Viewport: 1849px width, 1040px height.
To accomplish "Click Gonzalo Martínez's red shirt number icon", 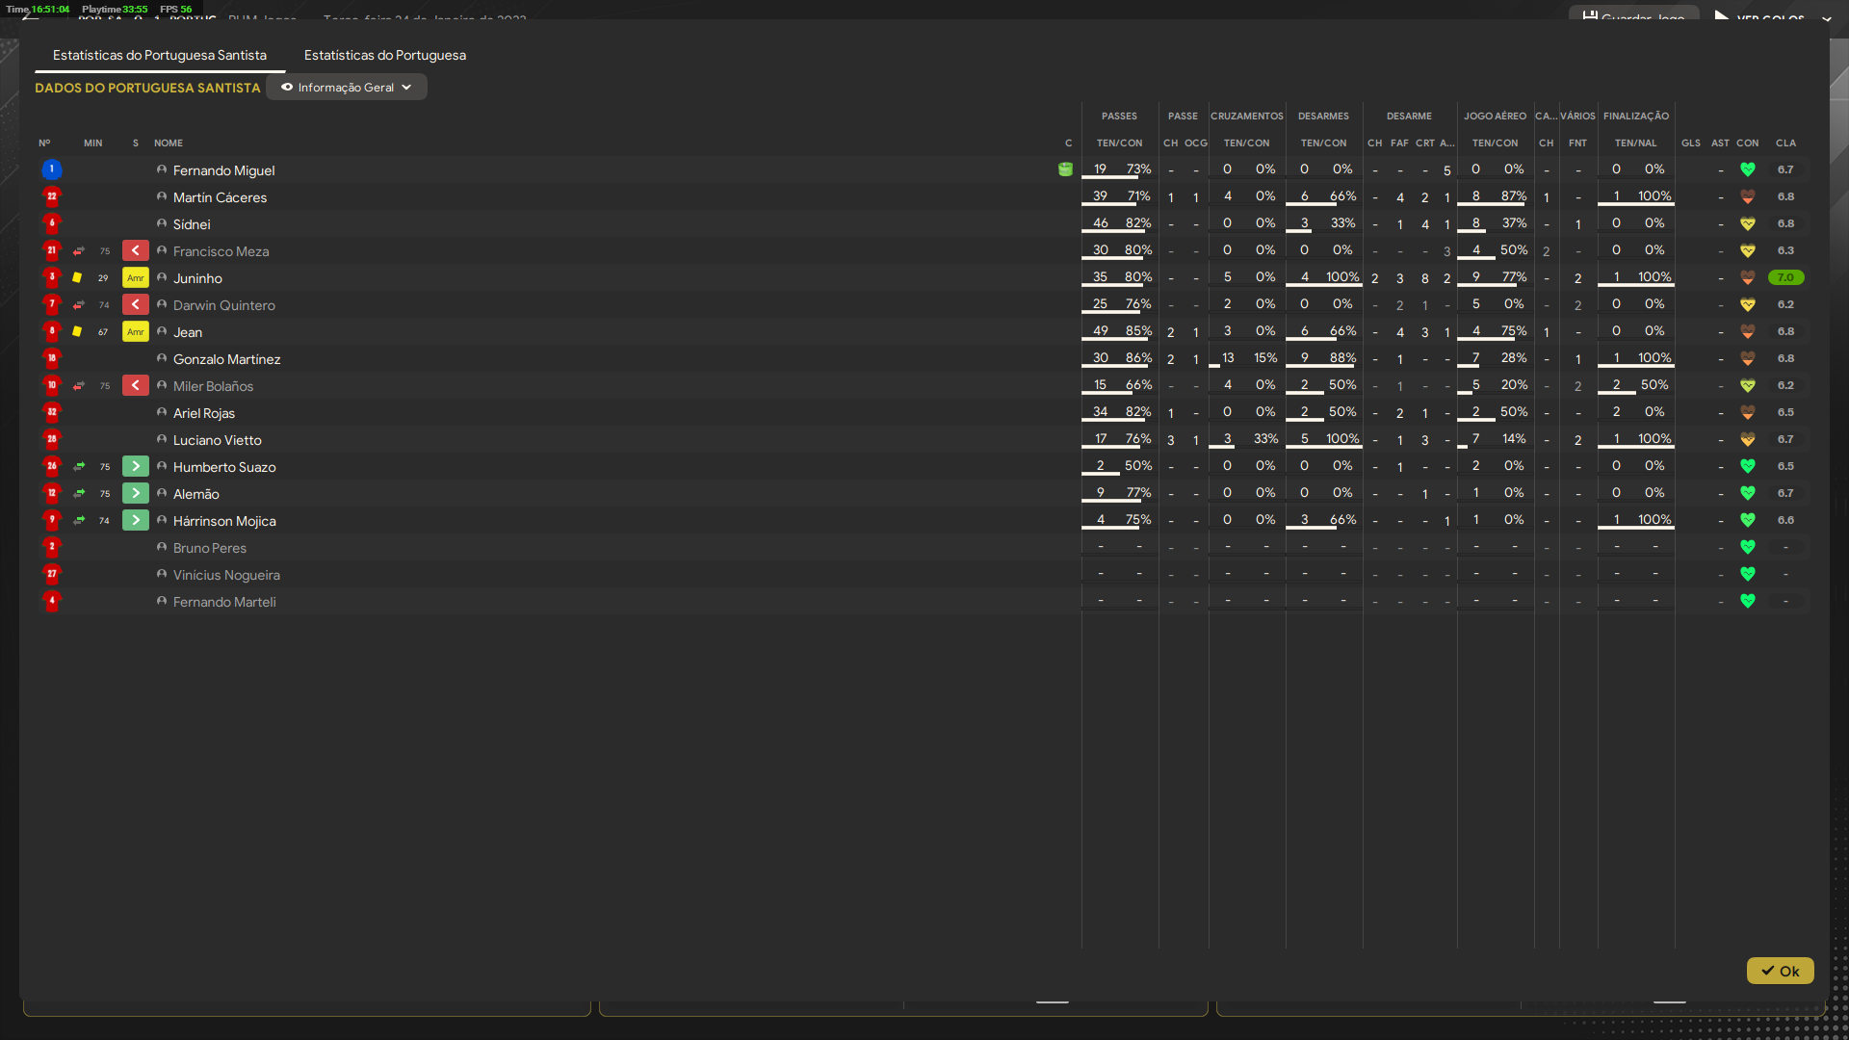I will [52, 358].
